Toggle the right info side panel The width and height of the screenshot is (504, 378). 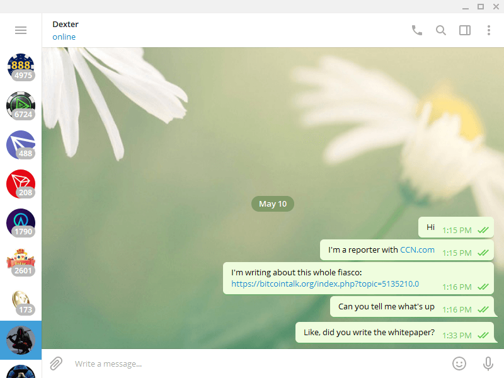click(465, 30)
